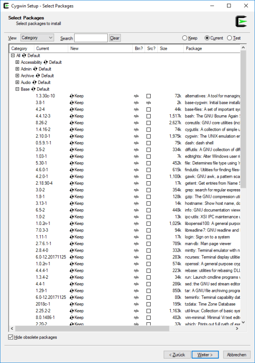The width and height of the screenshot is (255, 363).
Task: Click the horizontal scrollbar thumb
Action: (x=92, y=328)
